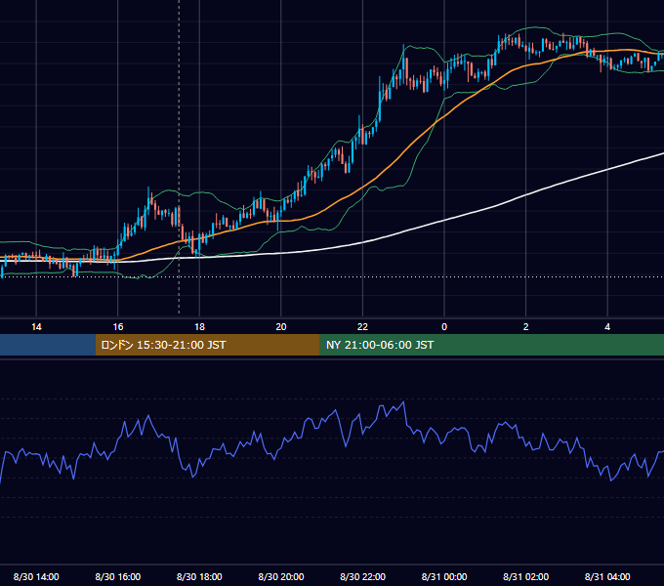664x586 pixels.
Task: Click the 8/31 02:00 date label
Action: click(x=526, y=576)
